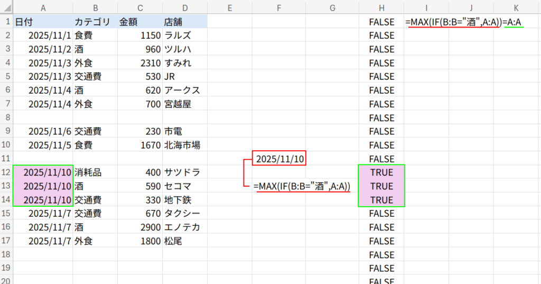The height and width of the screenshot is (284, 541).
Task: Click the 日付 header cell
Action: coord(42,22)
